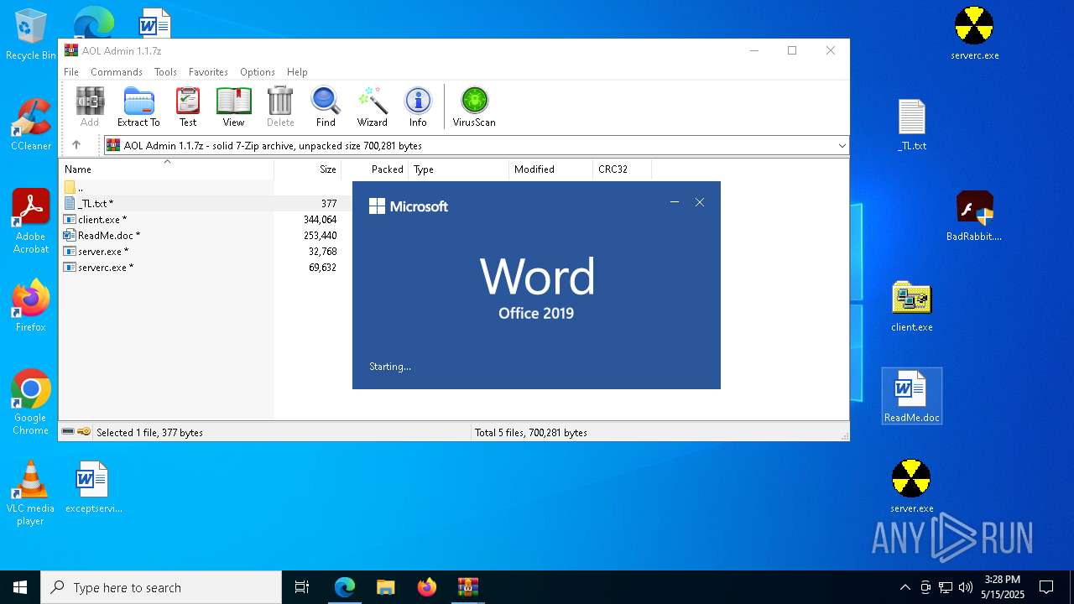Click the WinRAR taskbar icon
Viewport: 1074px width, 604px height.
click(x=467, y=587)
